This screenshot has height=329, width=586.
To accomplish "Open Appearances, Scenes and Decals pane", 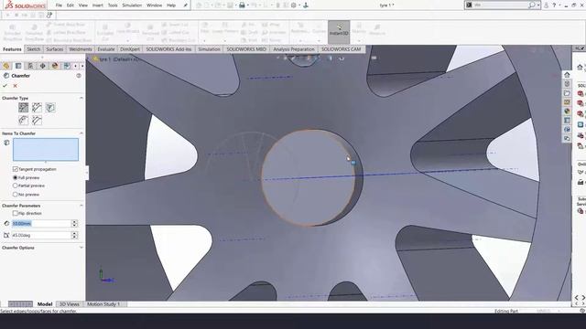I will click(567, 111).
